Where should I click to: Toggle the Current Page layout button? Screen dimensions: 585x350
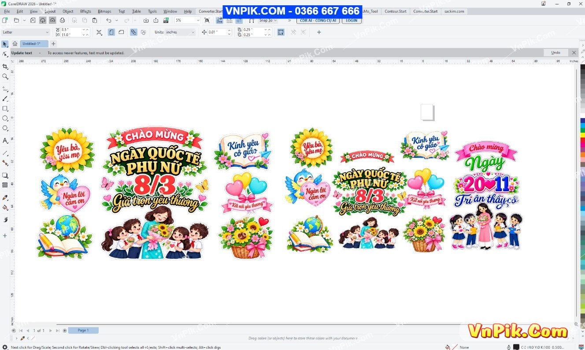tap(144, 32)
